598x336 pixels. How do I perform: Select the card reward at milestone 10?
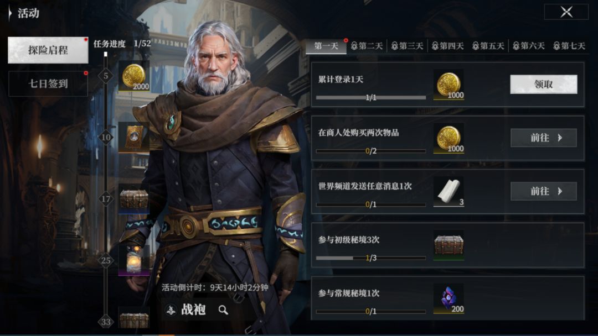click(x=134, y=138)
